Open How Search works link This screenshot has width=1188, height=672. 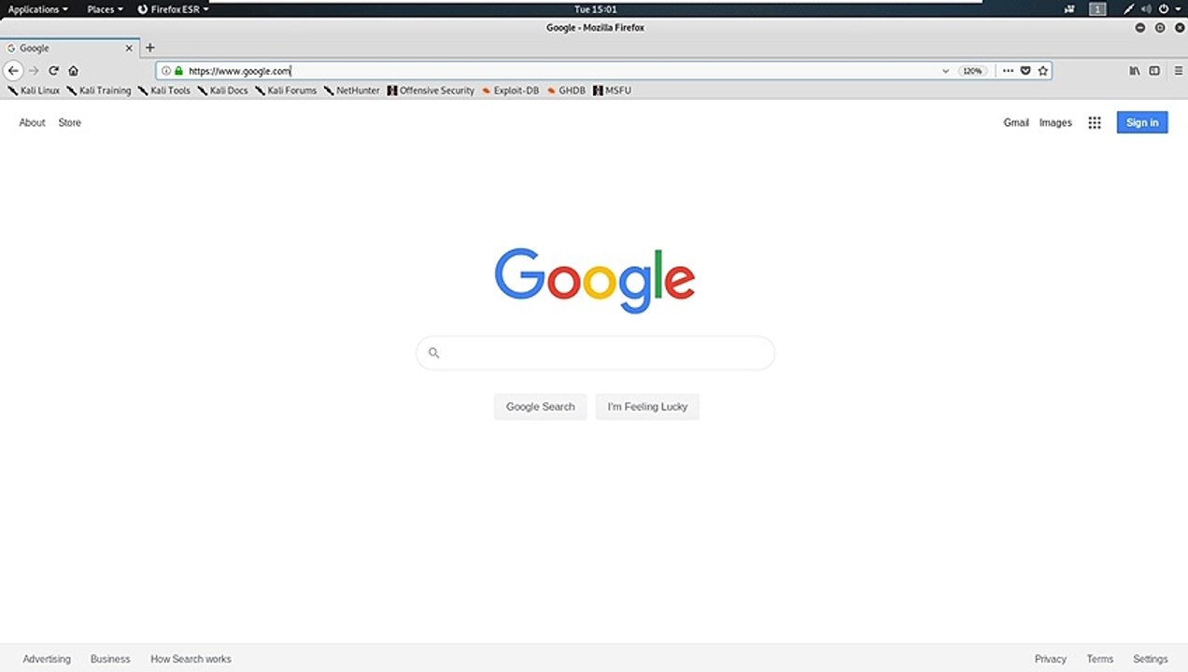[191, 659]
